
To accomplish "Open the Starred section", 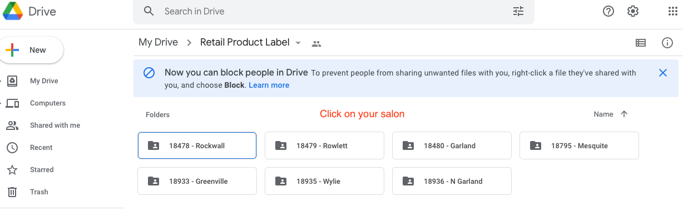I will 42,170.
